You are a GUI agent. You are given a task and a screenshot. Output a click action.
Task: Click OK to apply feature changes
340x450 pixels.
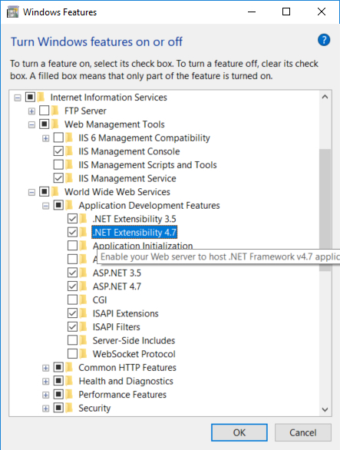click(239, 432)
